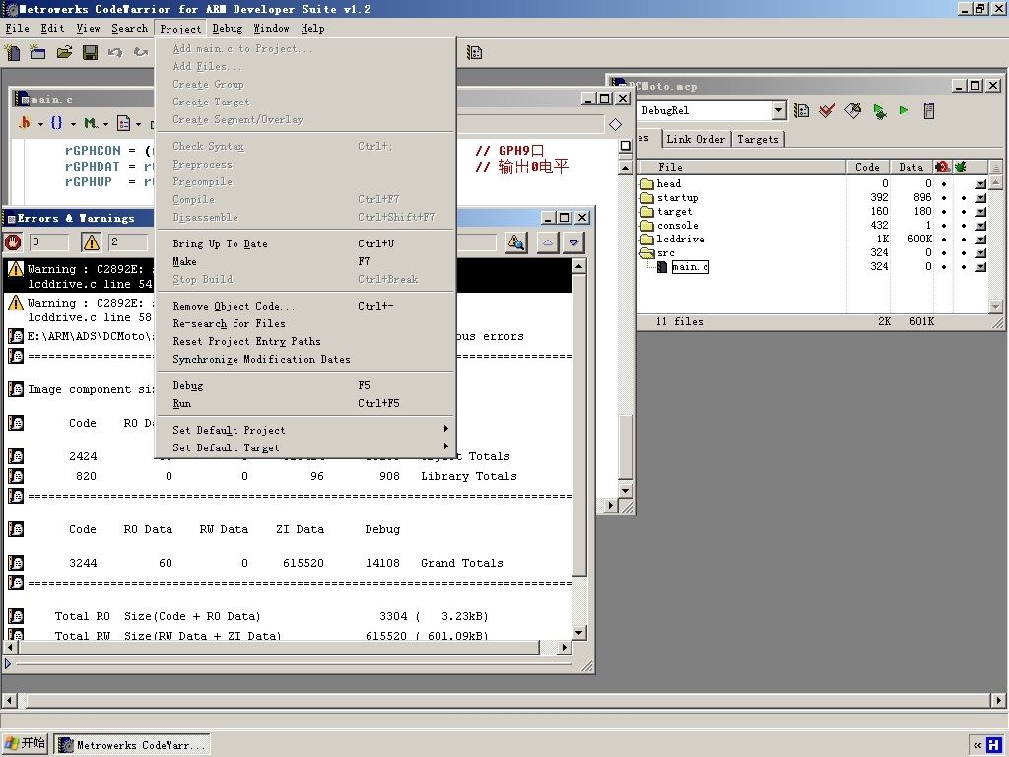Screen dimensions: 1009x757
Task: Click the Code column header
Action: pyautogui.click(x=867, y=167)
